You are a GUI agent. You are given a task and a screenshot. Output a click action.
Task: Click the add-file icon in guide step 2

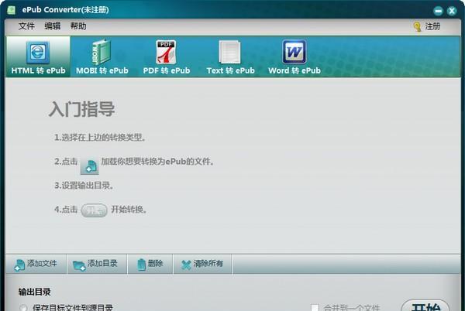[x=90, y=166]
